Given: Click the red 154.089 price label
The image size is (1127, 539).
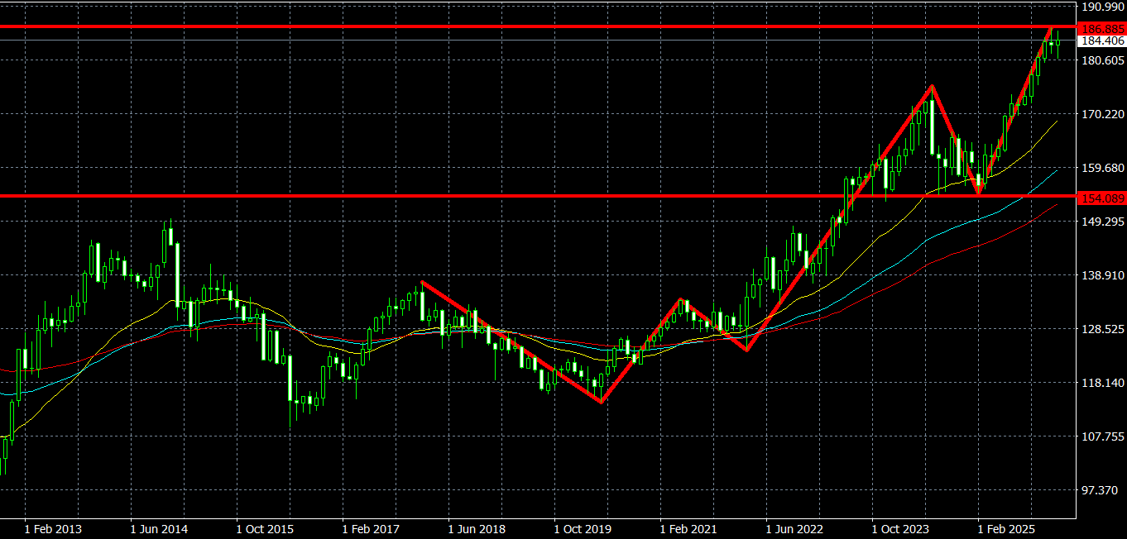Looking at the screenshot, I should pyautogui.click(x=1101, y=198).
